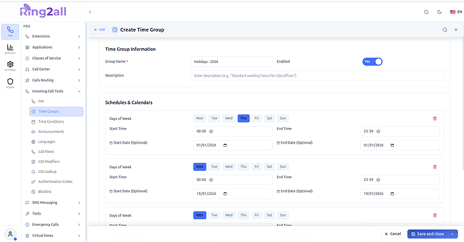Expand the Calls Routing menu
464x242 pixels.
53,80
